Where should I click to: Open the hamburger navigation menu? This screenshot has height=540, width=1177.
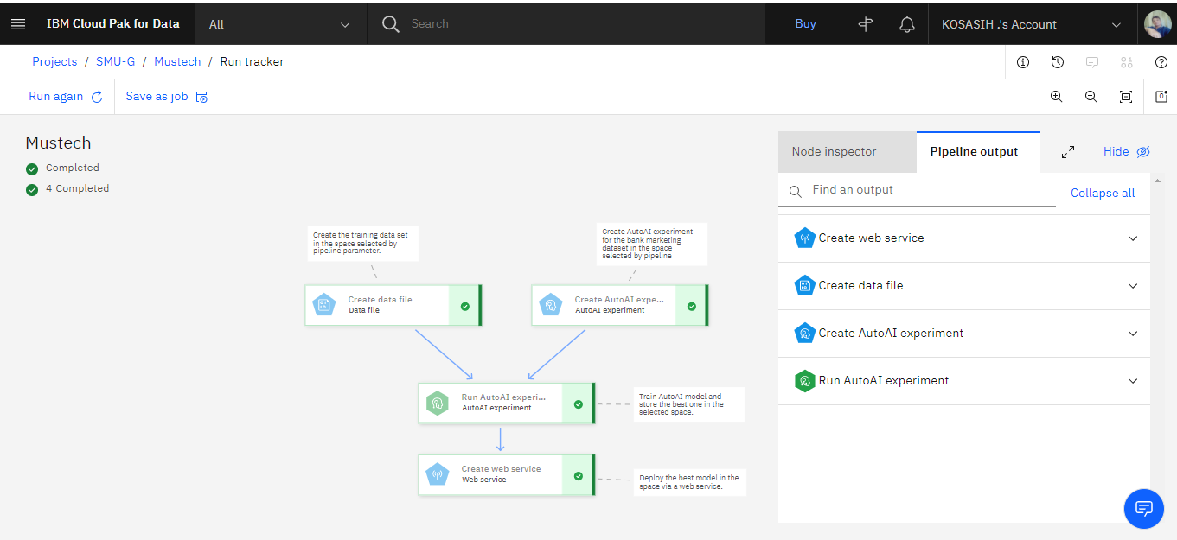(x=18, y=24)
